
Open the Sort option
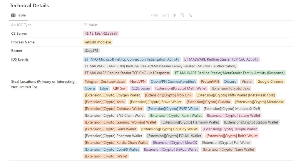165,15
